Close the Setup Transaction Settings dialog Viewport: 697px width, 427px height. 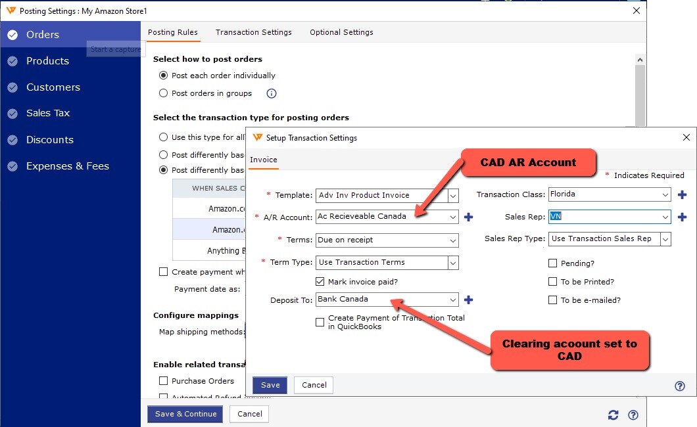(686, 137)
